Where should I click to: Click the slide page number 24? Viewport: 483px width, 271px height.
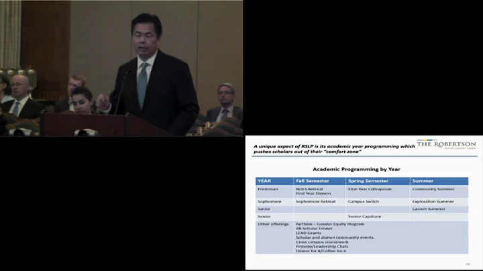[468, 264]
